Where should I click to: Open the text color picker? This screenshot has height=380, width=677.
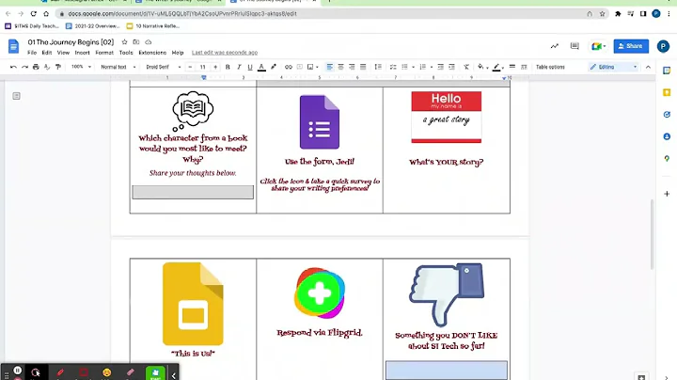(261, 67)
